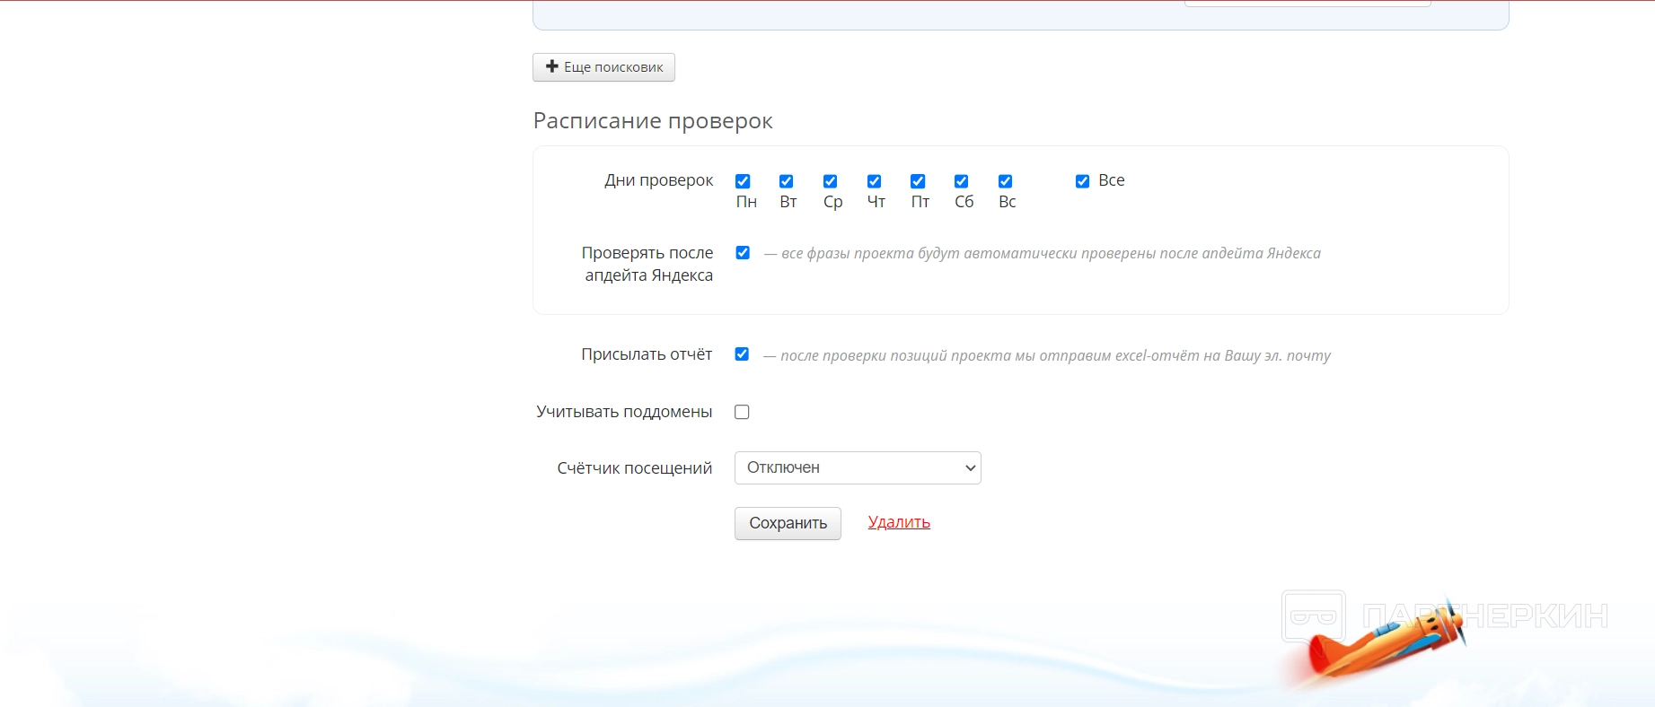Disable 'Проверять после апдейта Яндекса' checkbox

[743, 253]
